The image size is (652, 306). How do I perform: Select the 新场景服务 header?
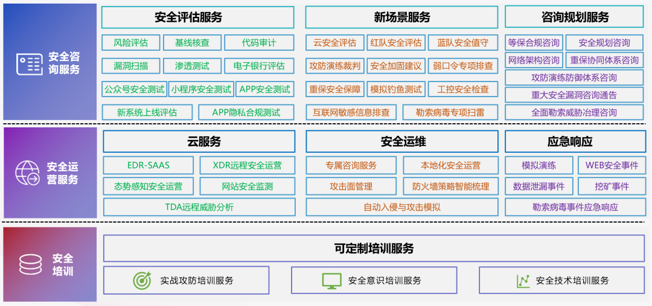pos(401,18)
